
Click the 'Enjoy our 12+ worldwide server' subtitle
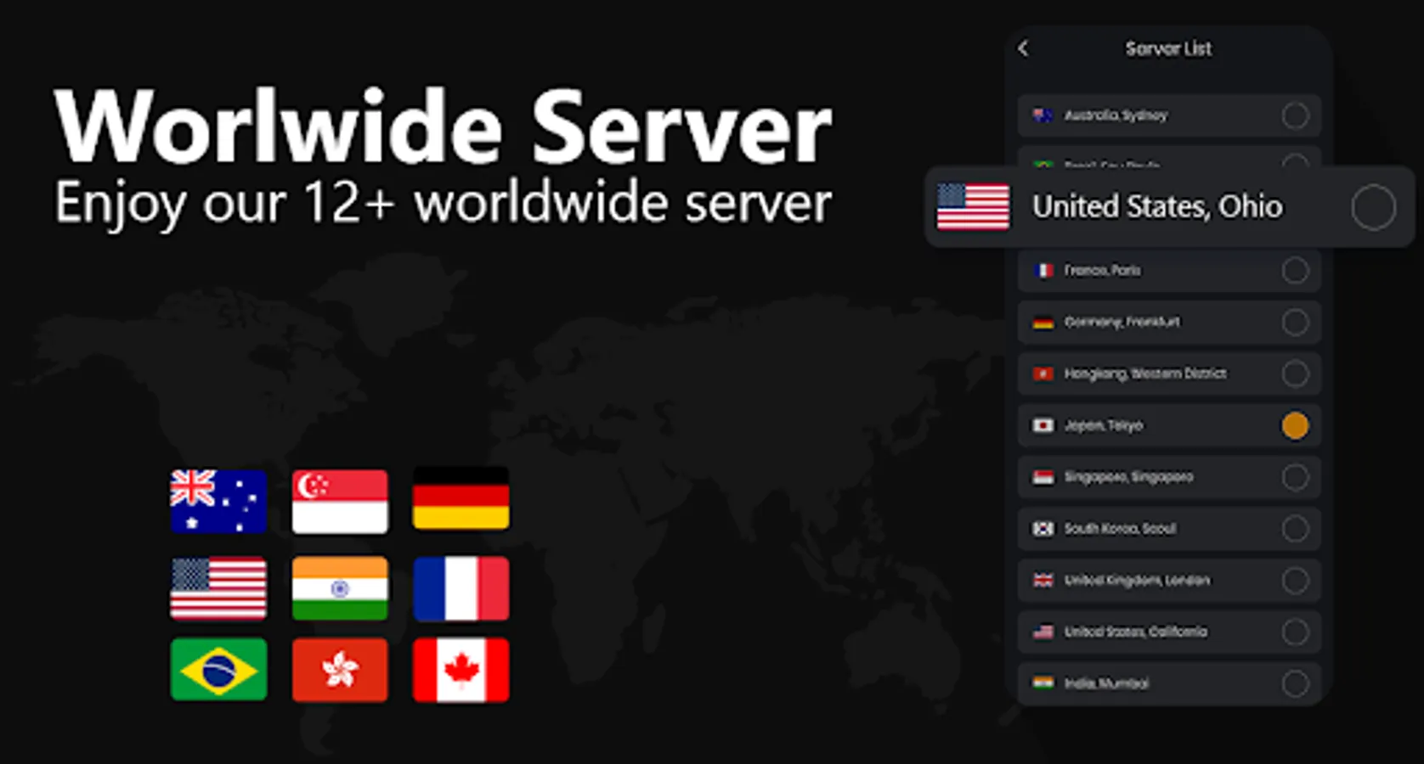[x=443, y=204]
